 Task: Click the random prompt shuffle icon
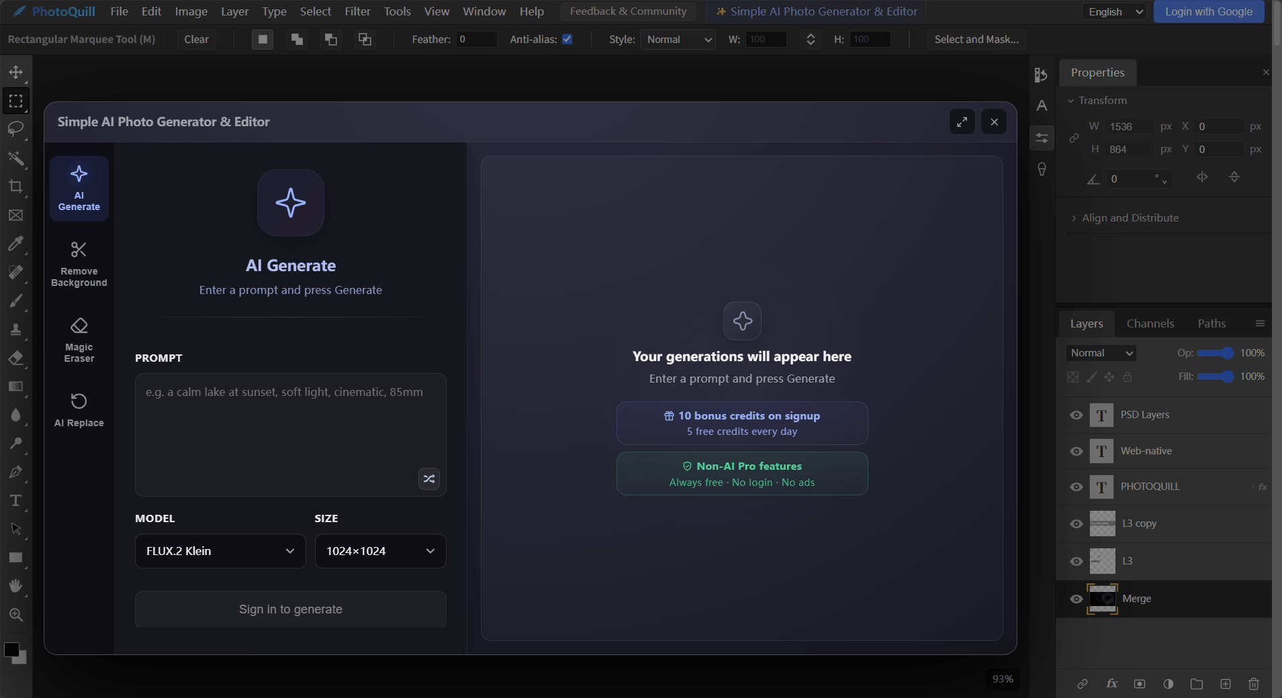(x=429, y=479)
